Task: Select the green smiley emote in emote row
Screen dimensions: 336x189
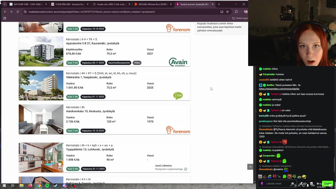Action: point(285,176)
